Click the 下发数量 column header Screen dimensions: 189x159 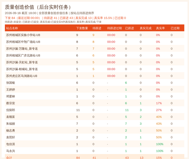tap(82, 28)
